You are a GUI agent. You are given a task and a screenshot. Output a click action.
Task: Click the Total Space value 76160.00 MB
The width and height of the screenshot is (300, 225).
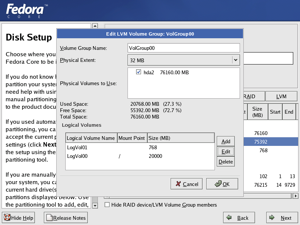click(x=145, y=117)
